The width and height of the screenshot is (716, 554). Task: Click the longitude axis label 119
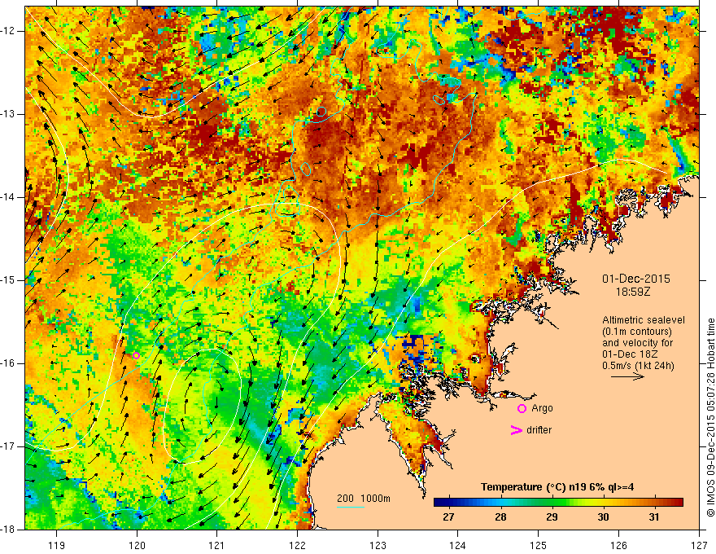[x=57, y=545]
